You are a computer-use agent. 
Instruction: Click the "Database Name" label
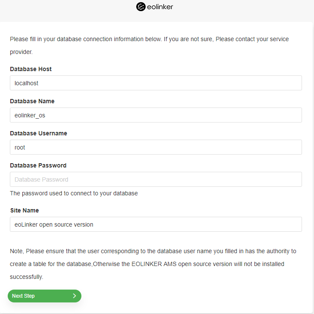point(32,101)
